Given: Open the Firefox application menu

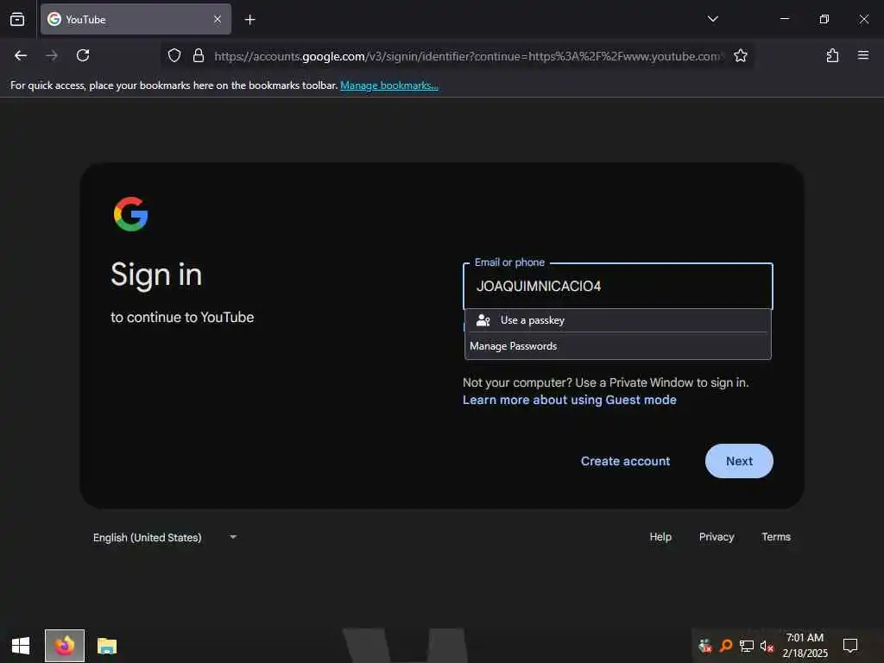Looking at the screenshot, I should click(862, 55).
